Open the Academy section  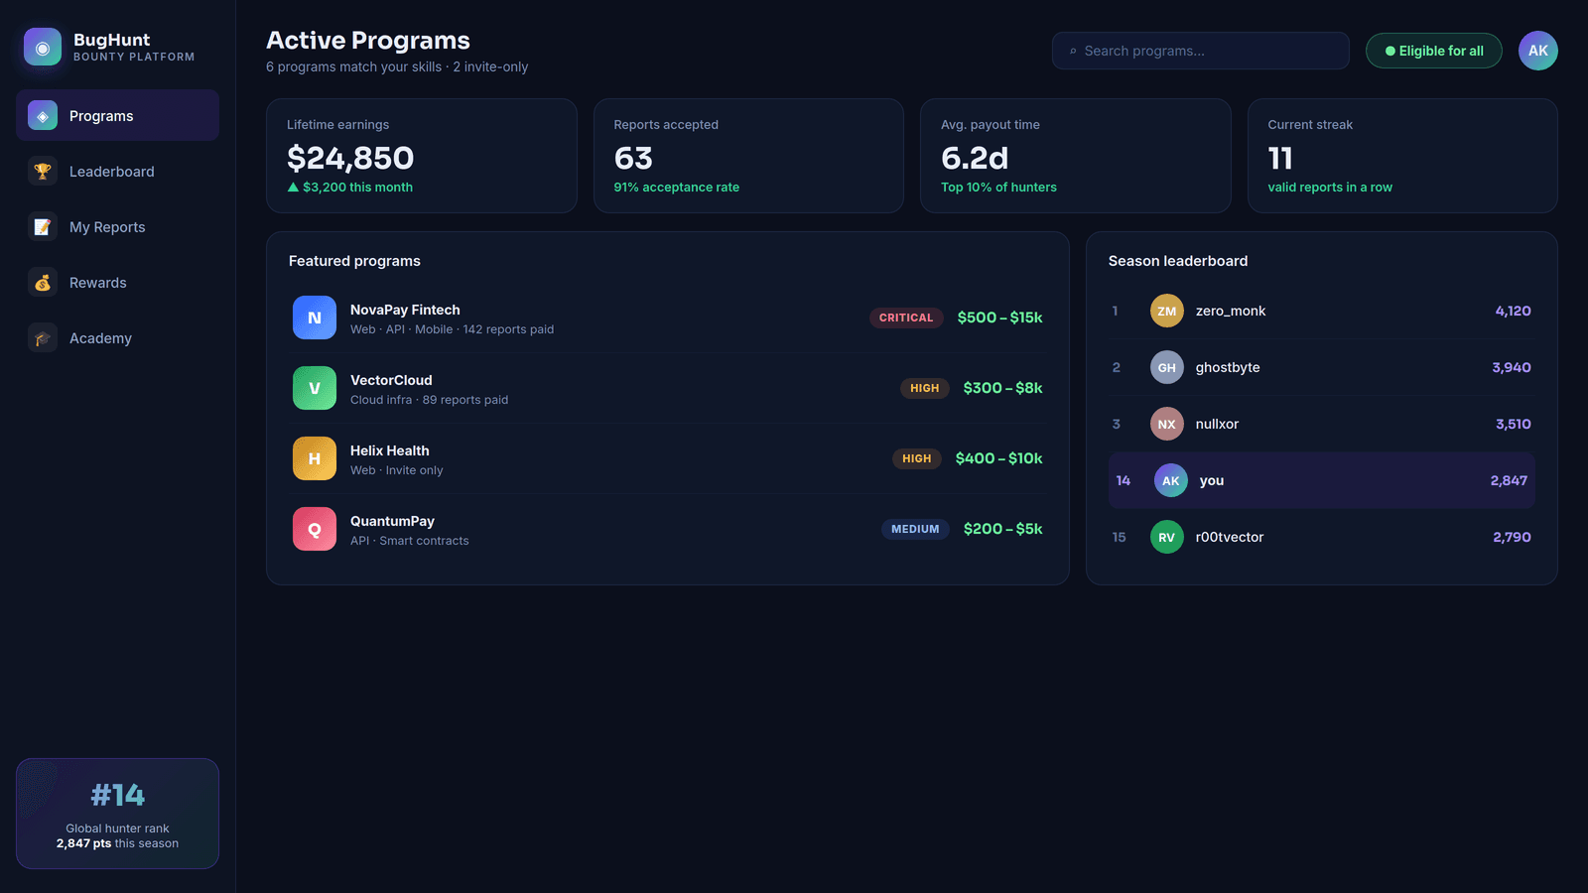coord(117,338)
